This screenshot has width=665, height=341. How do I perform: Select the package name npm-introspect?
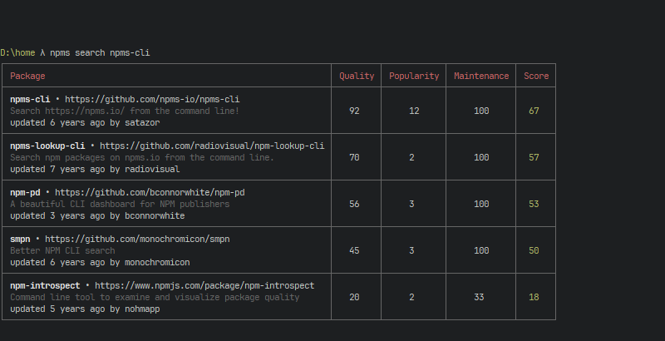45,286
